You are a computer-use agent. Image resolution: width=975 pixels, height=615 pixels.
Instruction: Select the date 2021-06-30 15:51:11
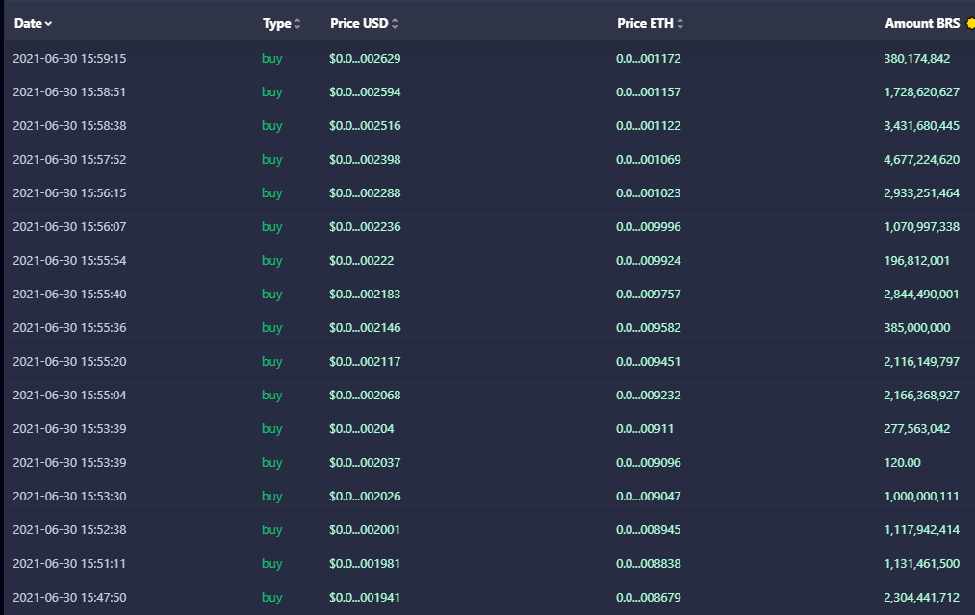coord(69,563)
